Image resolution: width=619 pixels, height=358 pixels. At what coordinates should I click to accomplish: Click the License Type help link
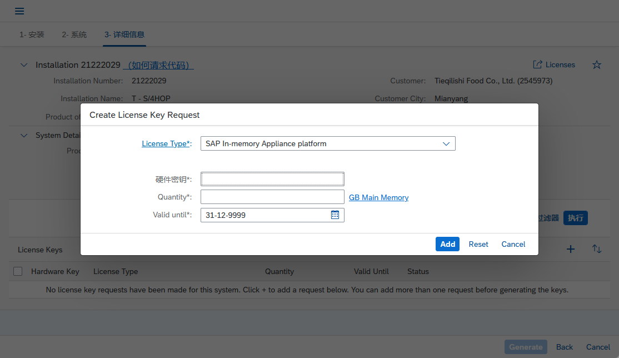point(166,143)
